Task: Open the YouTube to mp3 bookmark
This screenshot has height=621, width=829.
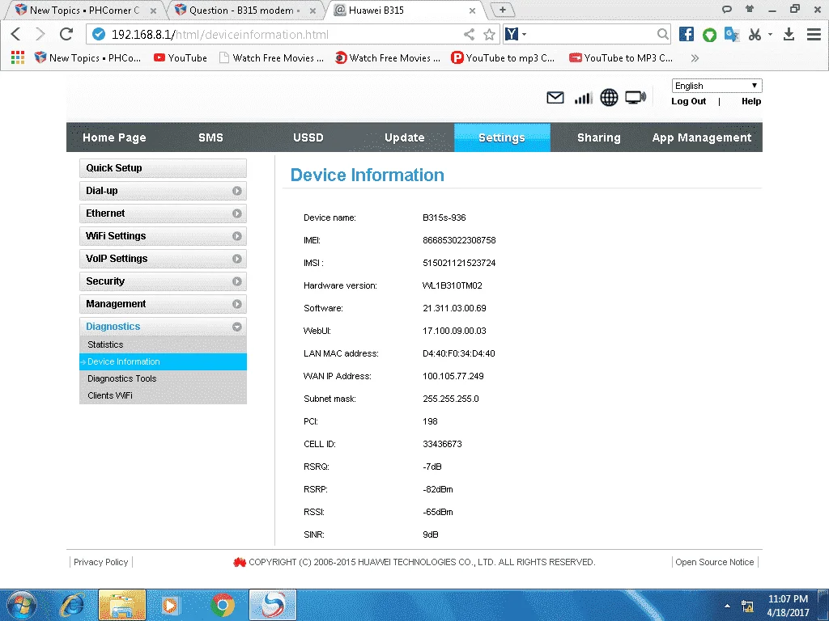Action: point(503,58)
